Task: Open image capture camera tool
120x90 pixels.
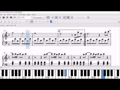Action: (x=88, y=17)
